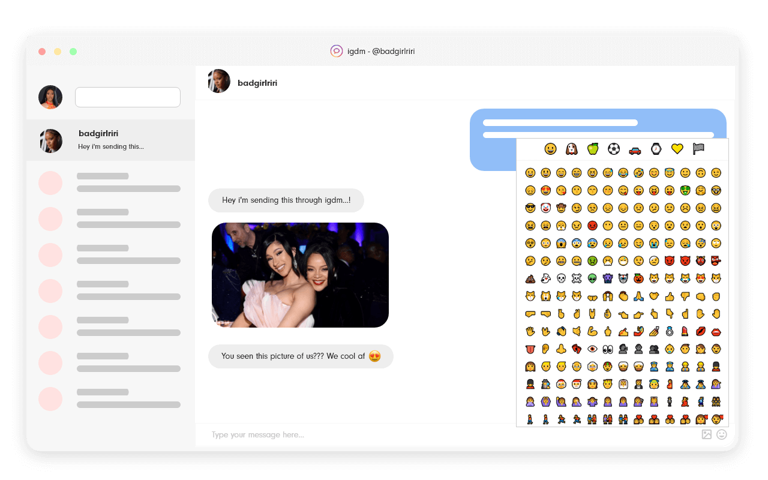
Task: Open the green apple food emoji category
Action: tap(593, 149)
